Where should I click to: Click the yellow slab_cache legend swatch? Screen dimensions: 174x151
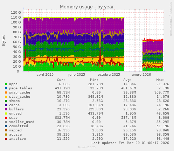(x=6, y=97)
